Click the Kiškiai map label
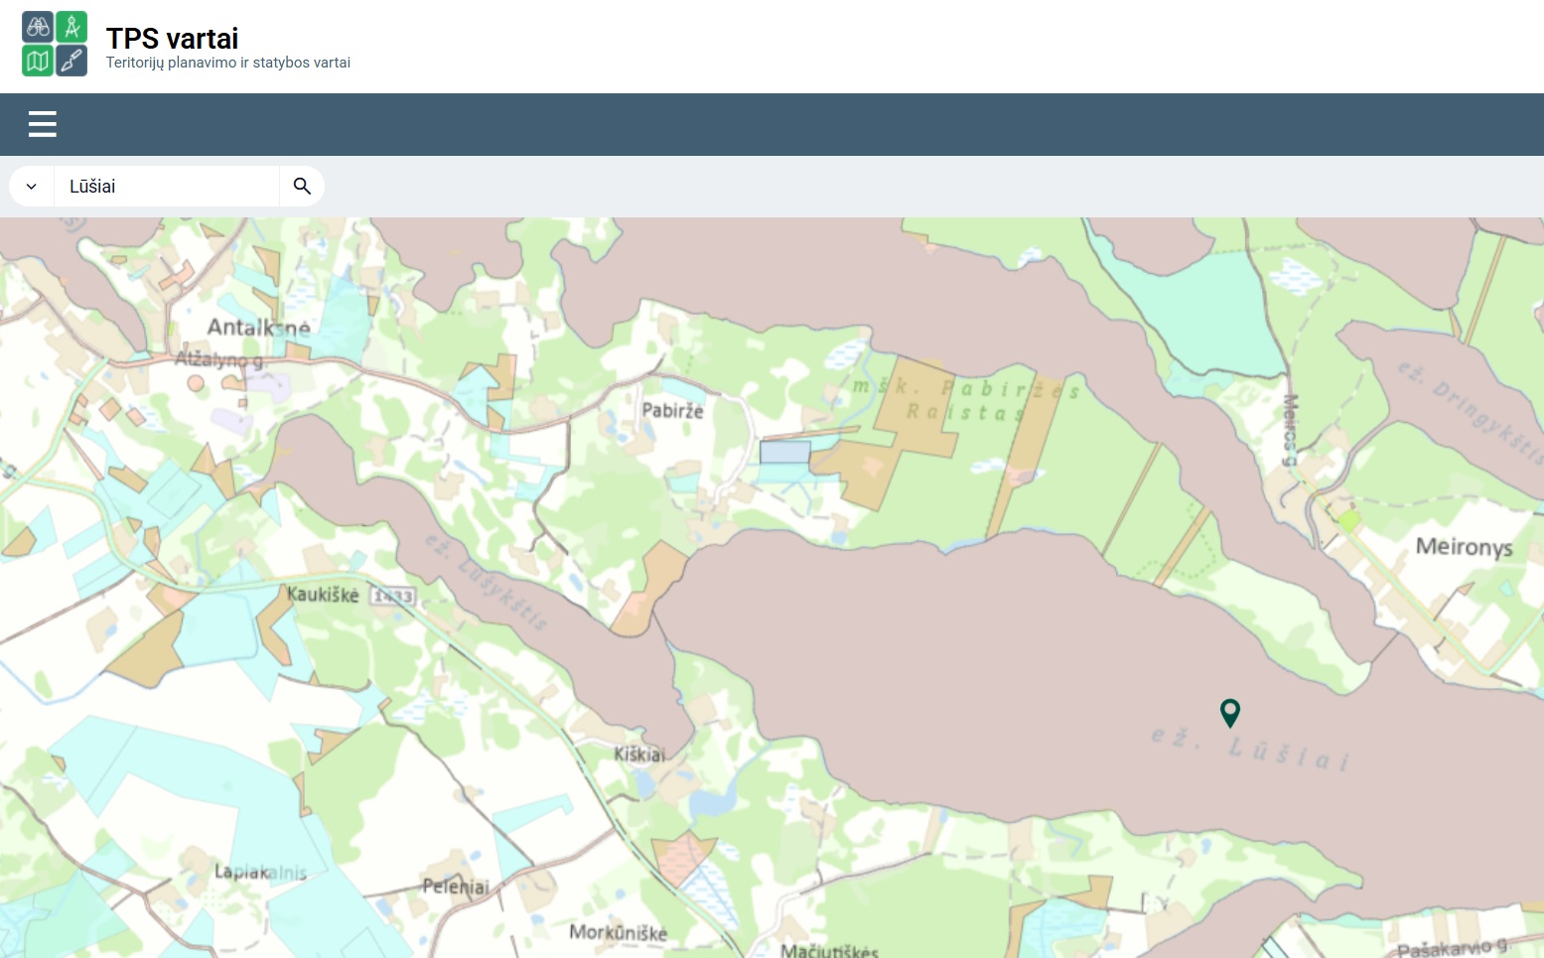 pos(639,754)
